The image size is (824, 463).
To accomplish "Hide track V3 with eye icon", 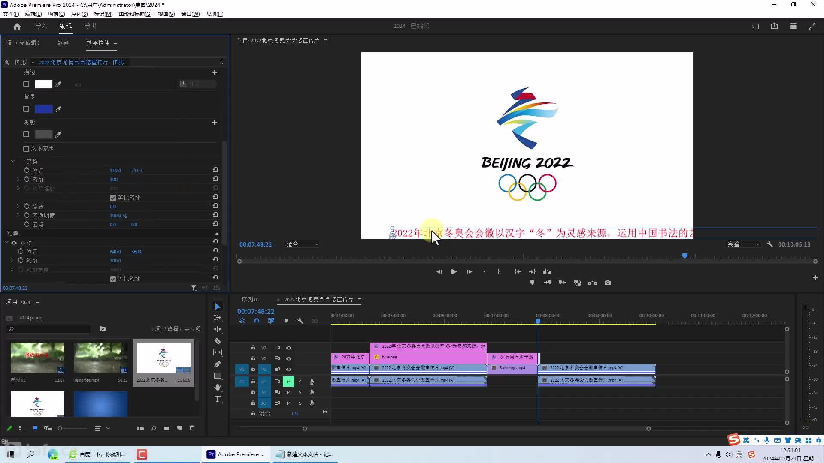I will point(289,348).
